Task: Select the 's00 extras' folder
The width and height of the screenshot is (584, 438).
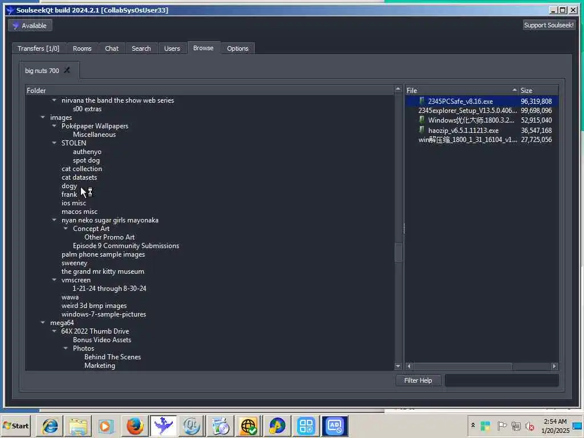Action: click(87, 109)
